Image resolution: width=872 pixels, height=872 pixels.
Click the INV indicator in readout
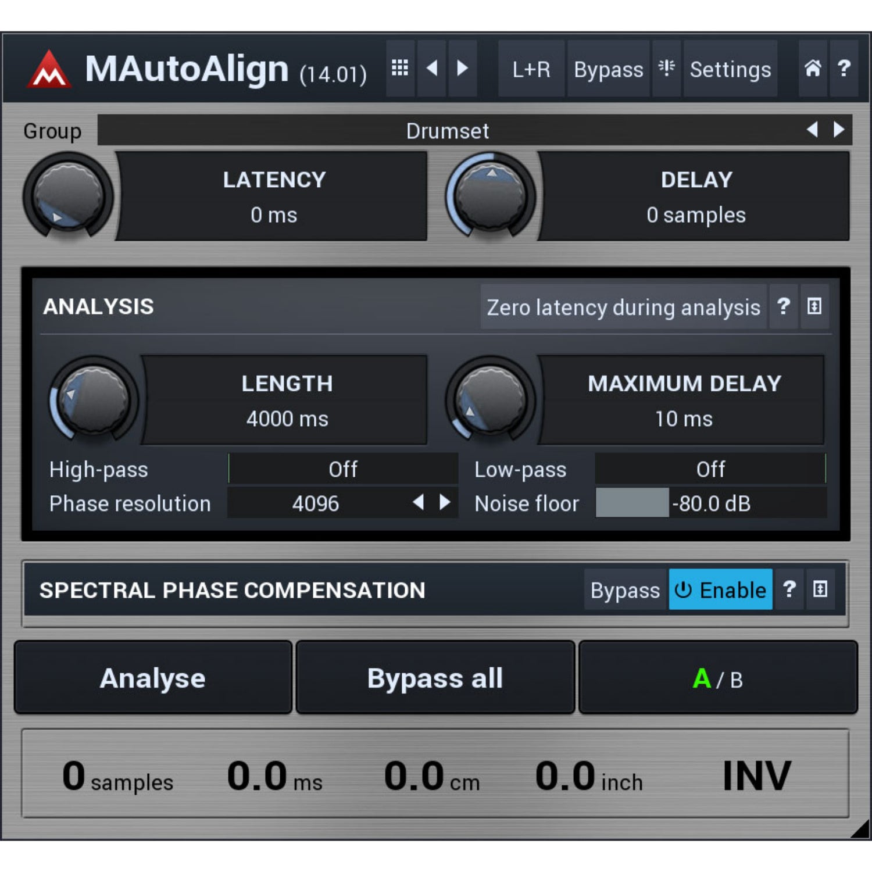[756, 775]
